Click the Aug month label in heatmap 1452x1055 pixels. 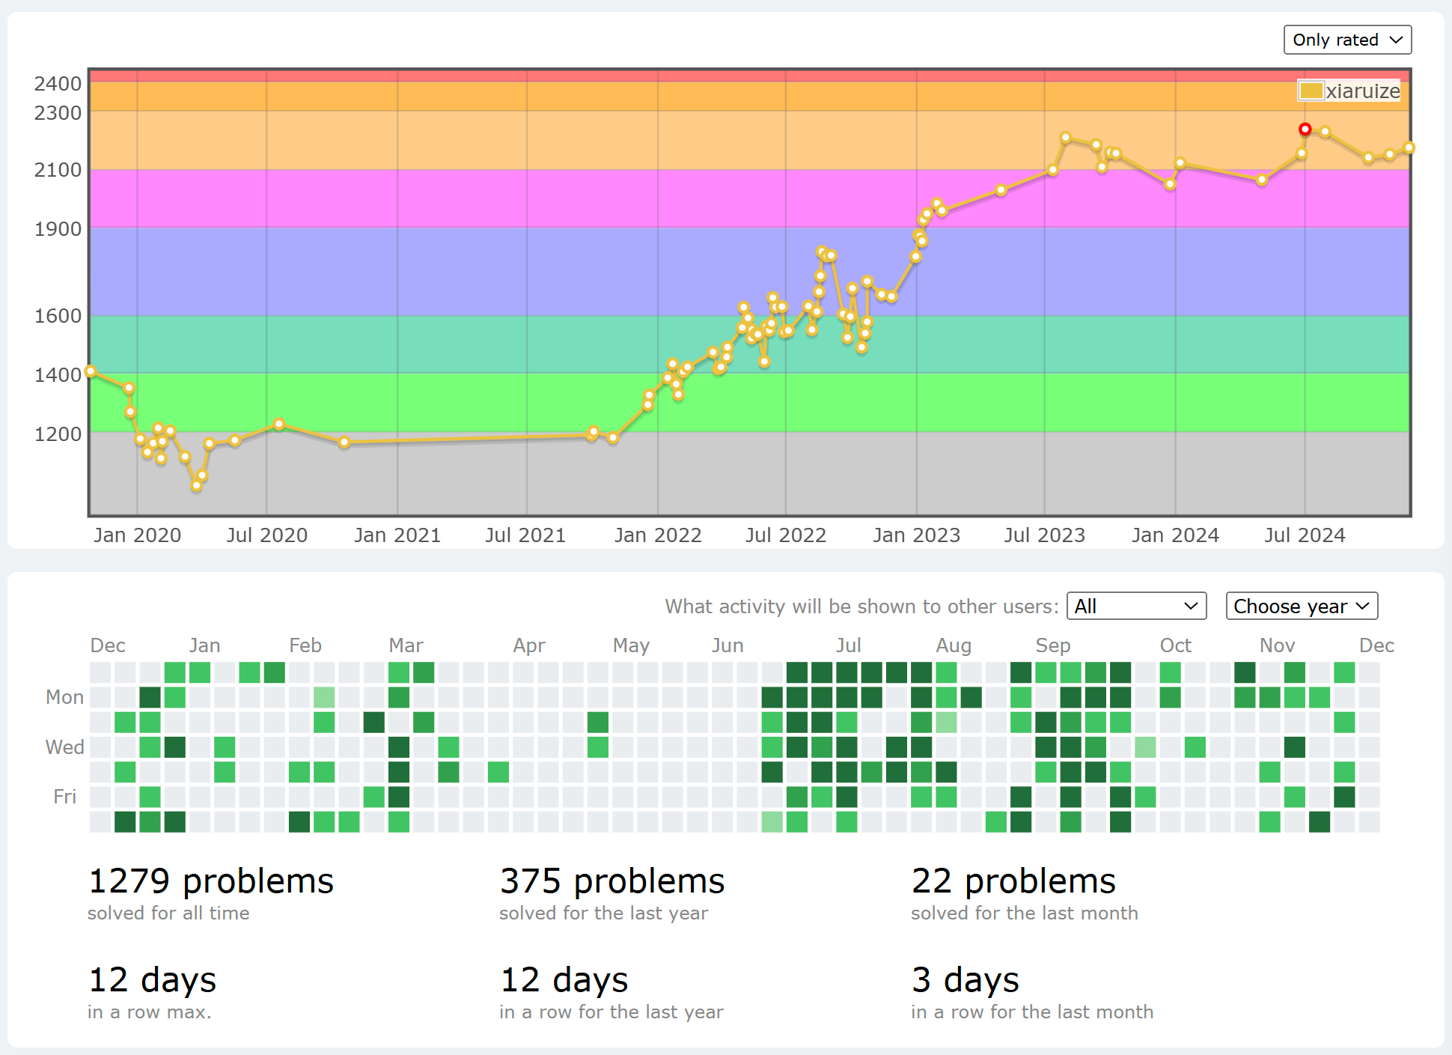pos(953,645)
